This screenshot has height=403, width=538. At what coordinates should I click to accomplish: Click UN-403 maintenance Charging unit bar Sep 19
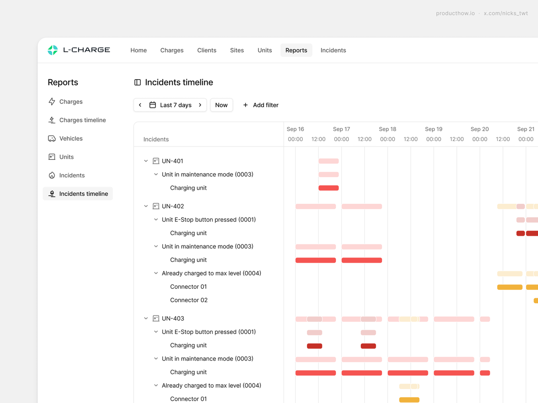[x=454, y=373]
